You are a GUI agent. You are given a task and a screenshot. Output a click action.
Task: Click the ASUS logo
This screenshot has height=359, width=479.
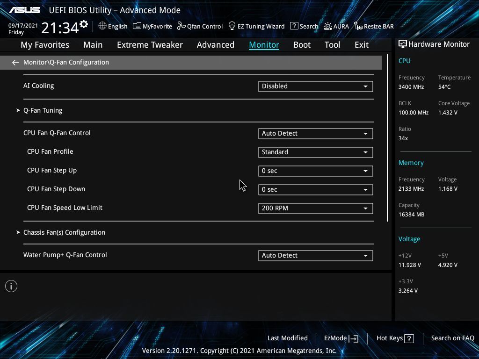point(24,10)
